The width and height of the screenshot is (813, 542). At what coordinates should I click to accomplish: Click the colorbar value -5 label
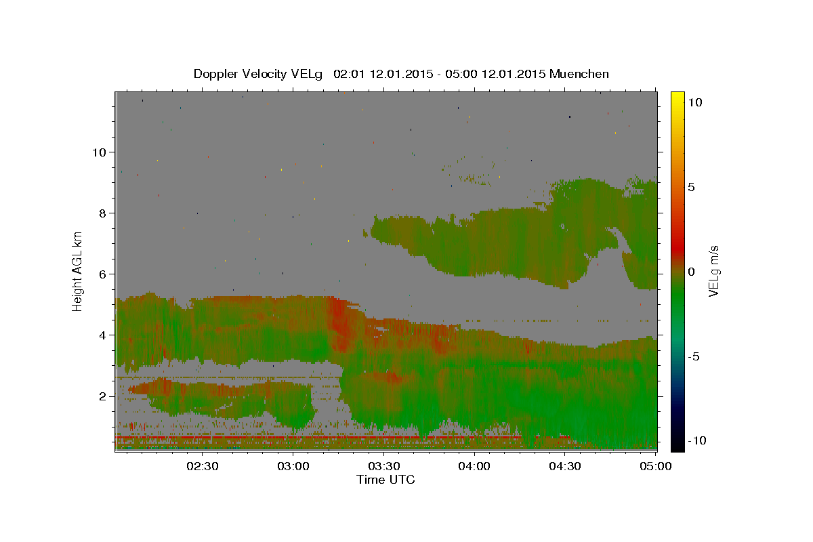click(x=694, y=356)
